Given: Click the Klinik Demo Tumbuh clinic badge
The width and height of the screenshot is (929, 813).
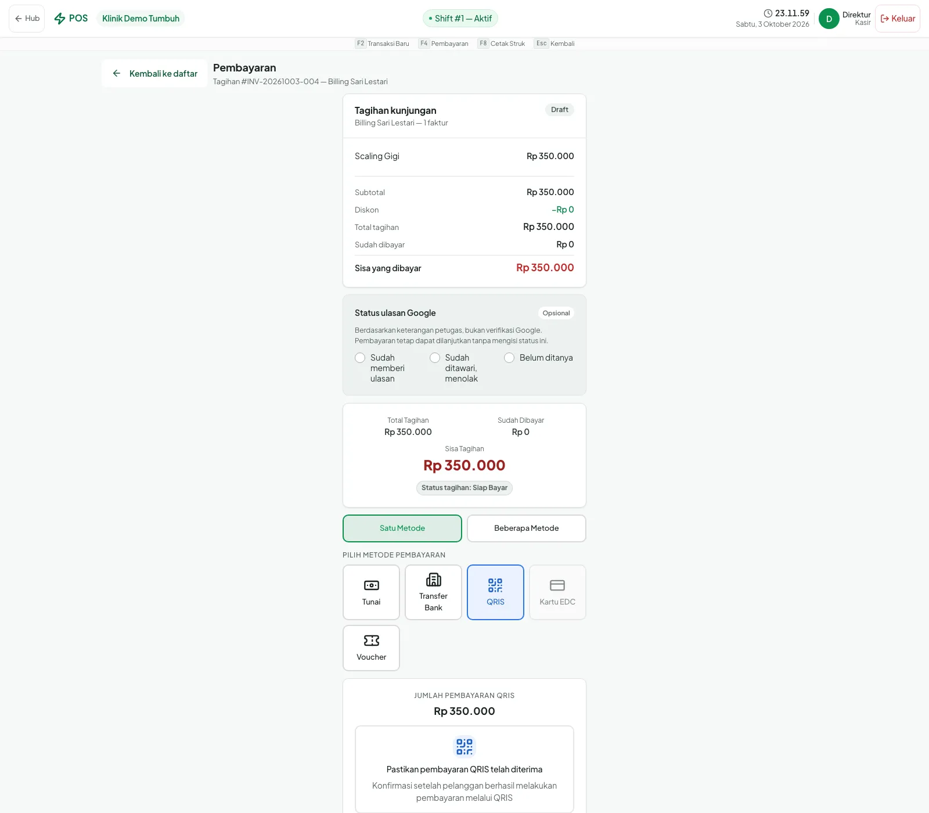Looking at the screenshot, I should pos(141,19).
